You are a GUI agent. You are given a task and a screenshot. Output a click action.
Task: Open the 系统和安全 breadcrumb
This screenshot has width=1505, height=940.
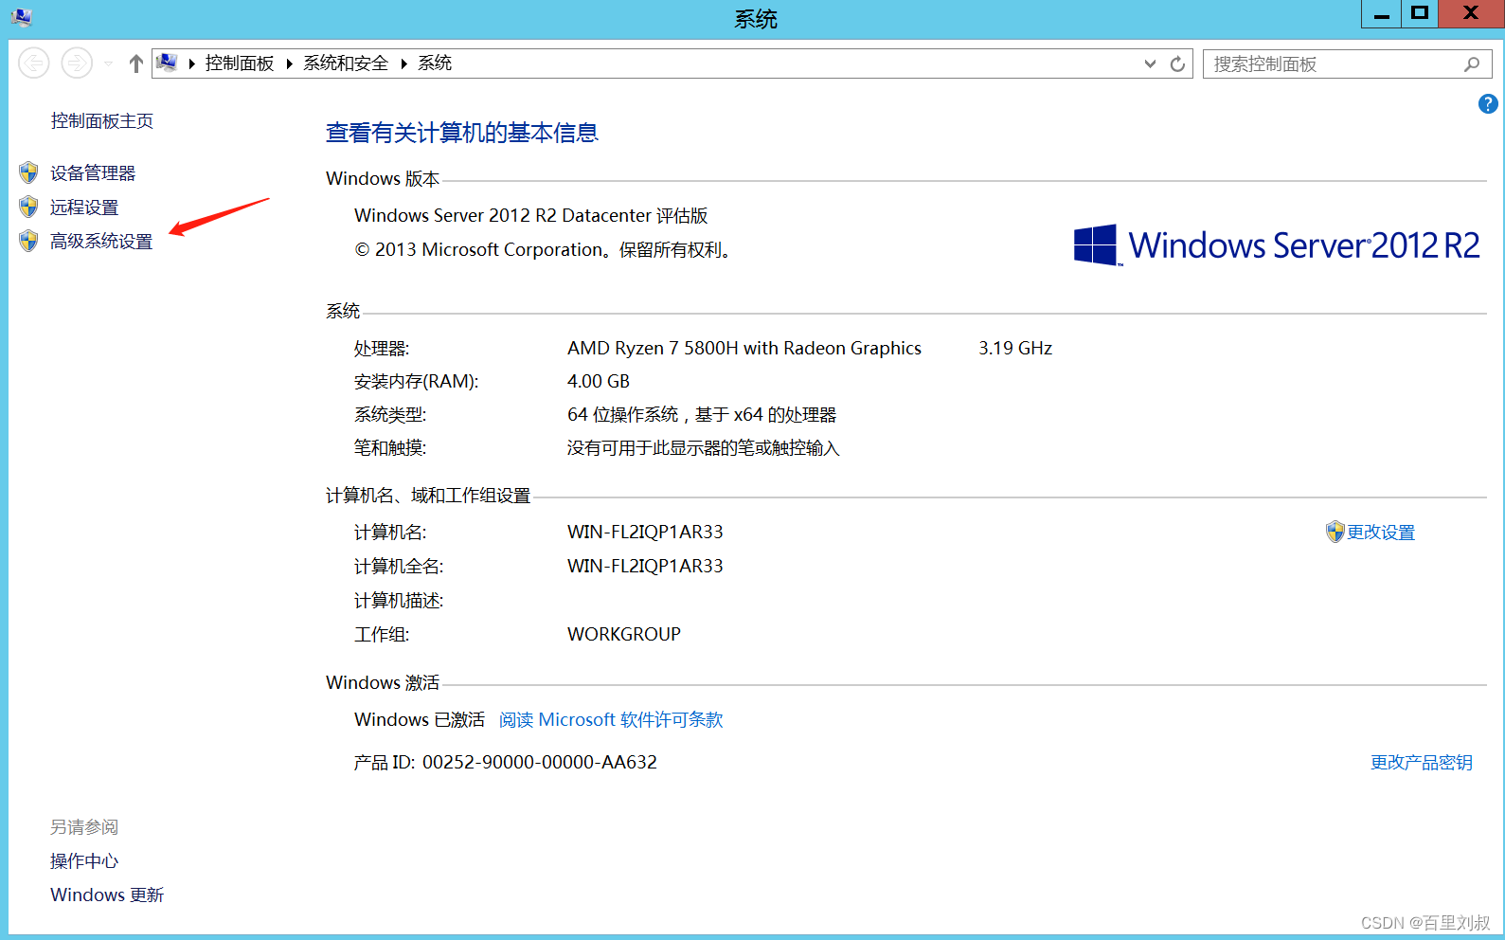pos(346,63)
